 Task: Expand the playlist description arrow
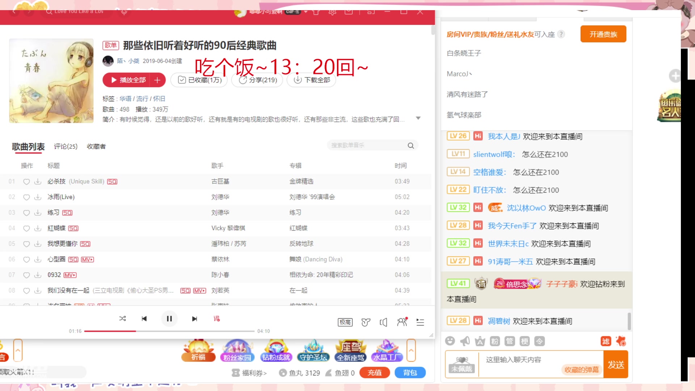pos(418,118)
